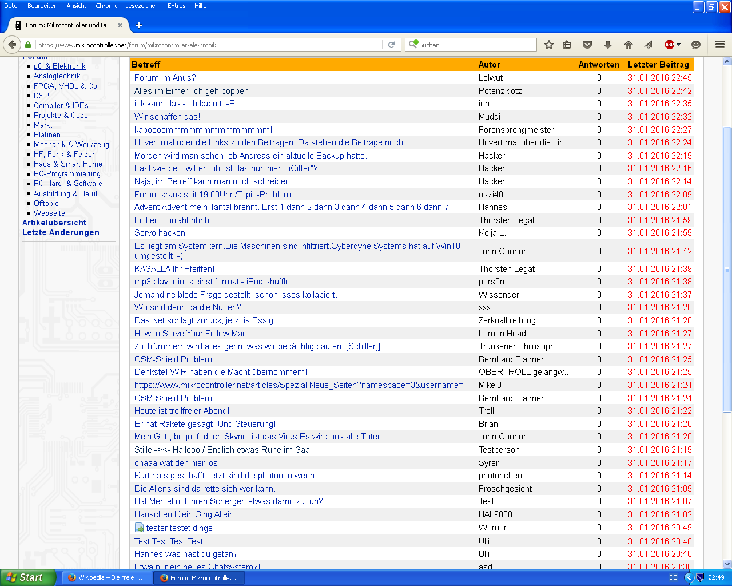Screen dimensions: 732x586
Task: Open Ausbildung & Beruf link
Action: click(66, 193)
